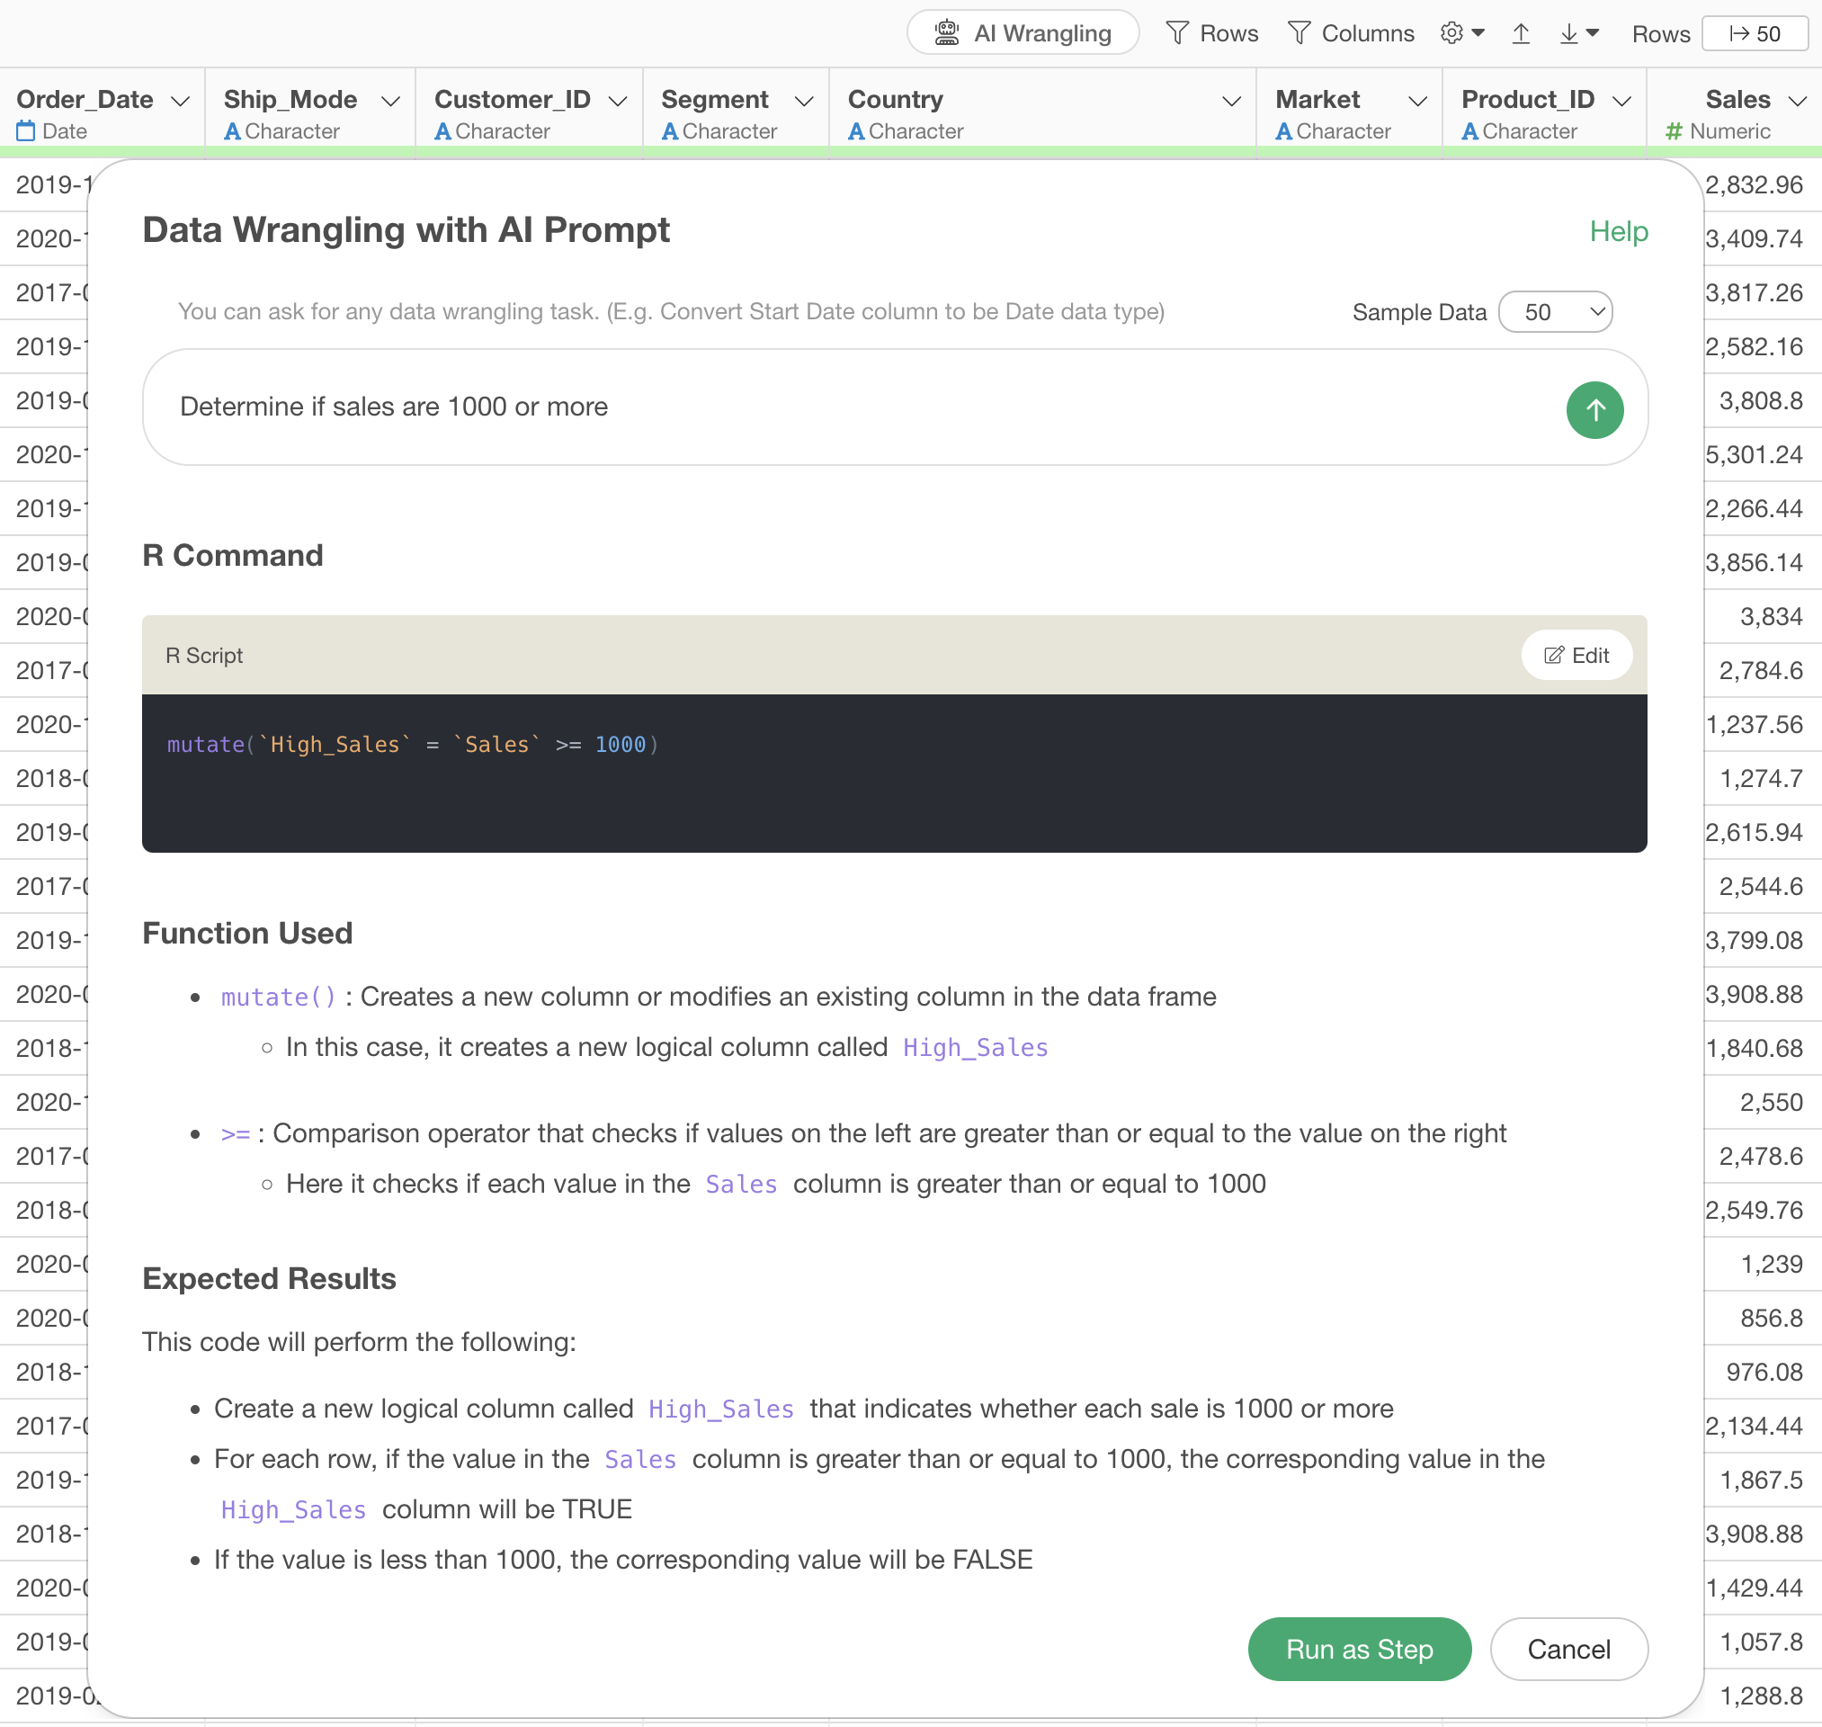The image size is (1822, 1727).
Task: Open the Sales column menu chevron
Action: (x=1796, y=101)
